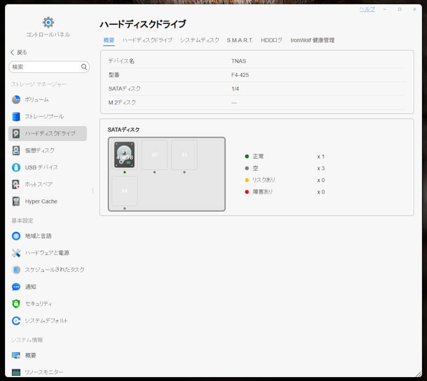Go back using 戻る chevron

tap(13, 52)
